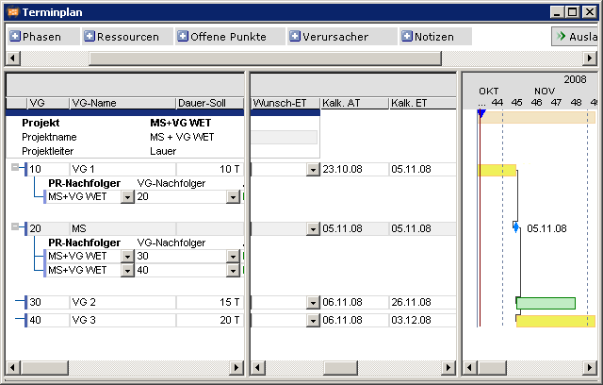603x385 pixels.
Task: Click Gantt pane bottom scroll-left arrow
Action: 470,367
